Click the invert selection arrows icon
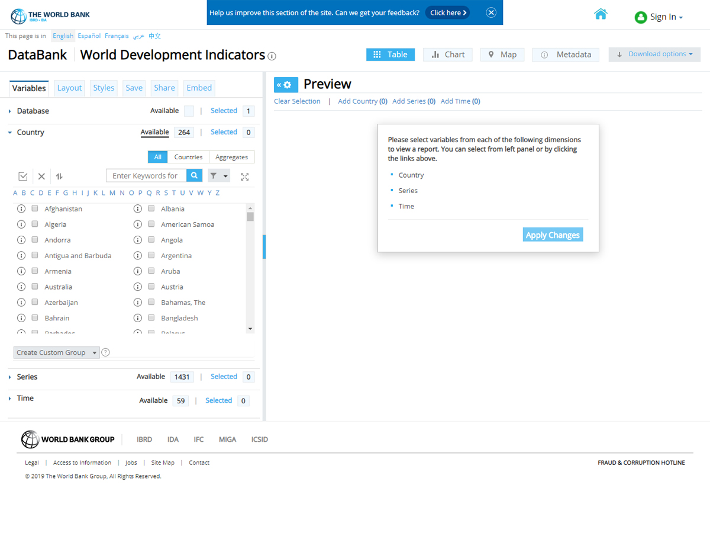The width and height of the screenshot is (710, 533). click(59, 176)
